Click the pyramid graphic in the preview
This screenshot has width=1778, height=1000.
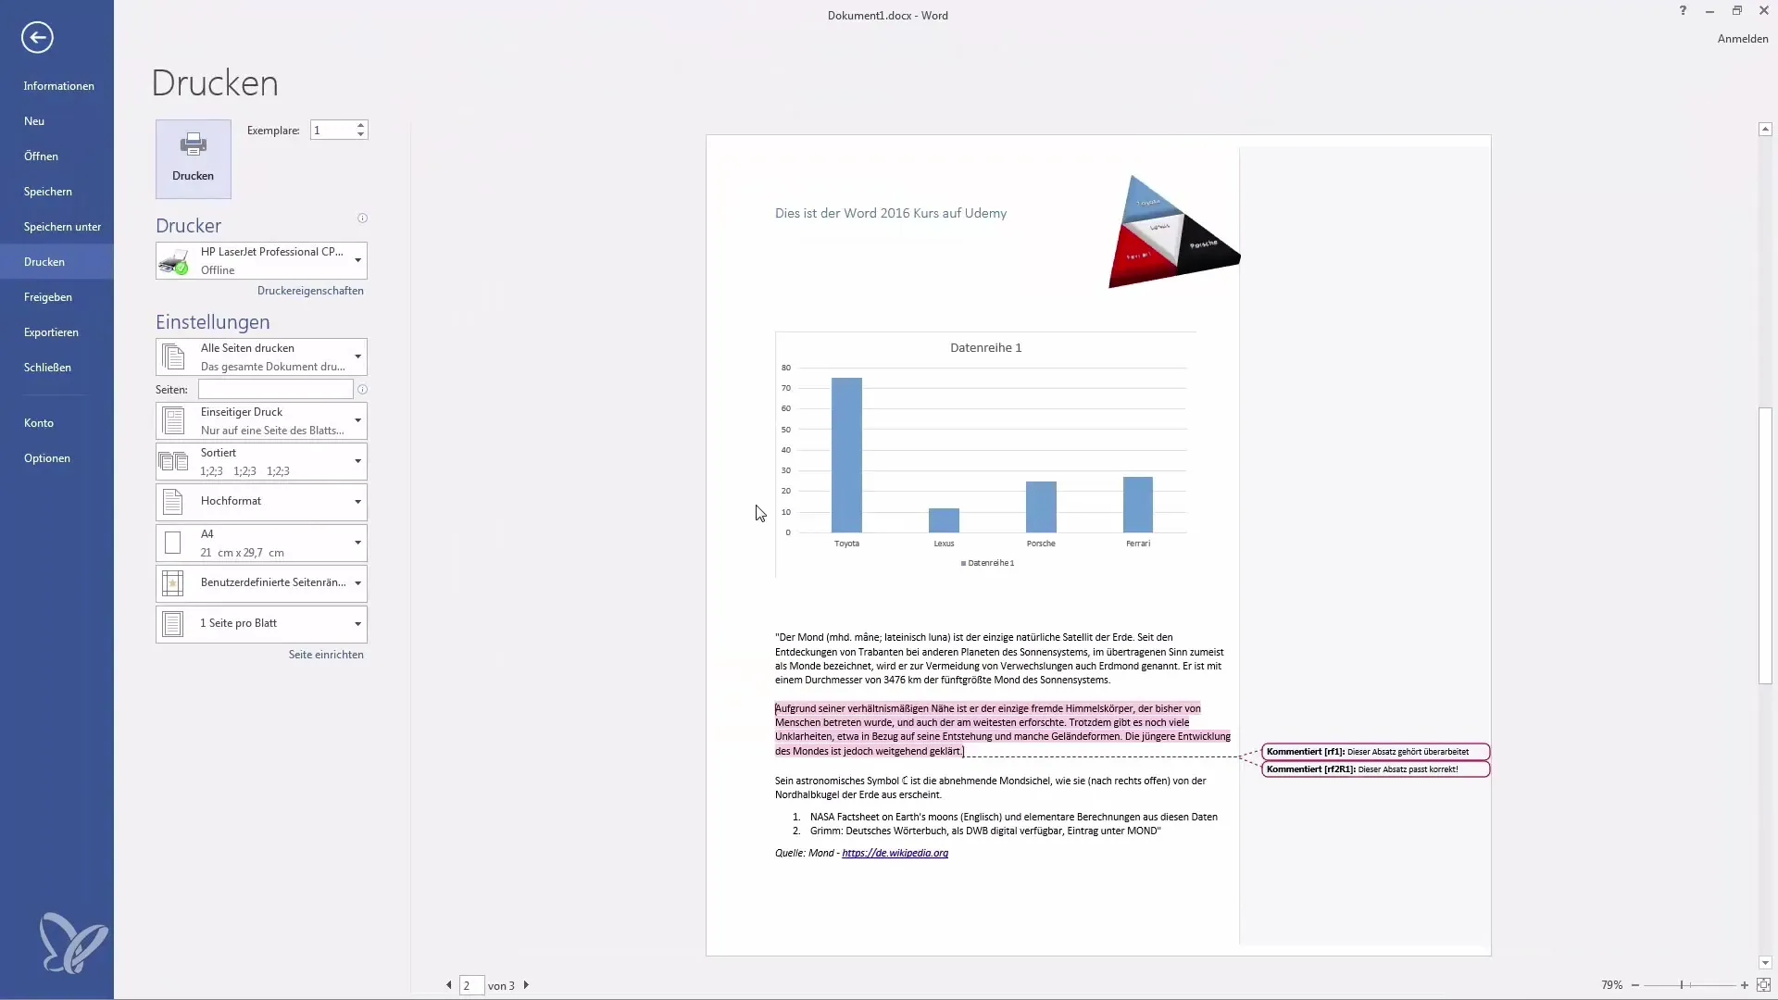pyautogui.click(x=1173, y=232)
